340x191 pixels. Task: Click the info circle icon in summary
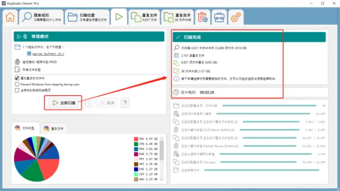coord(176,78)
